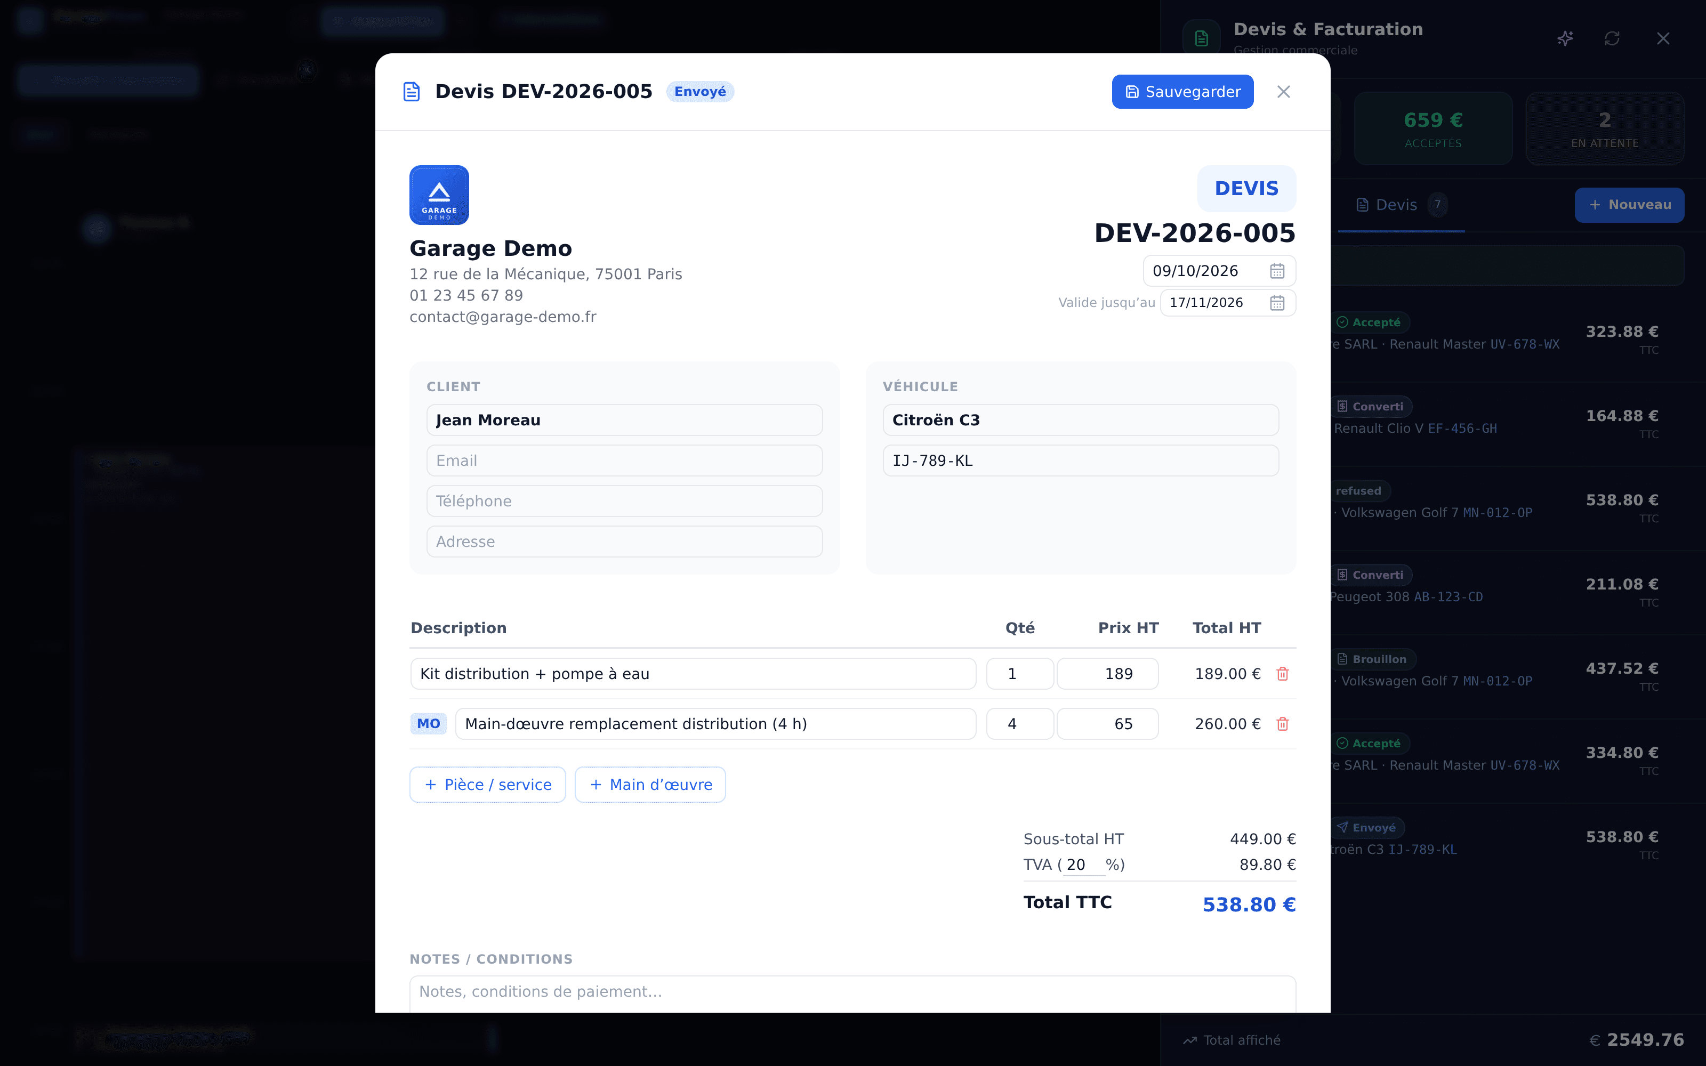Click the Garage Demo logo

[x=439, y=195]
